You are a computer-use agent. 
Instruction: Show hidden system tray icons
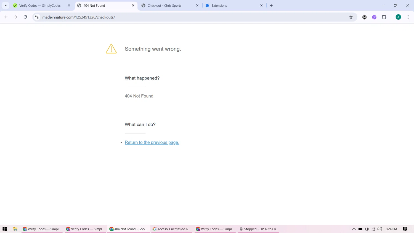[x=354, y=229]
